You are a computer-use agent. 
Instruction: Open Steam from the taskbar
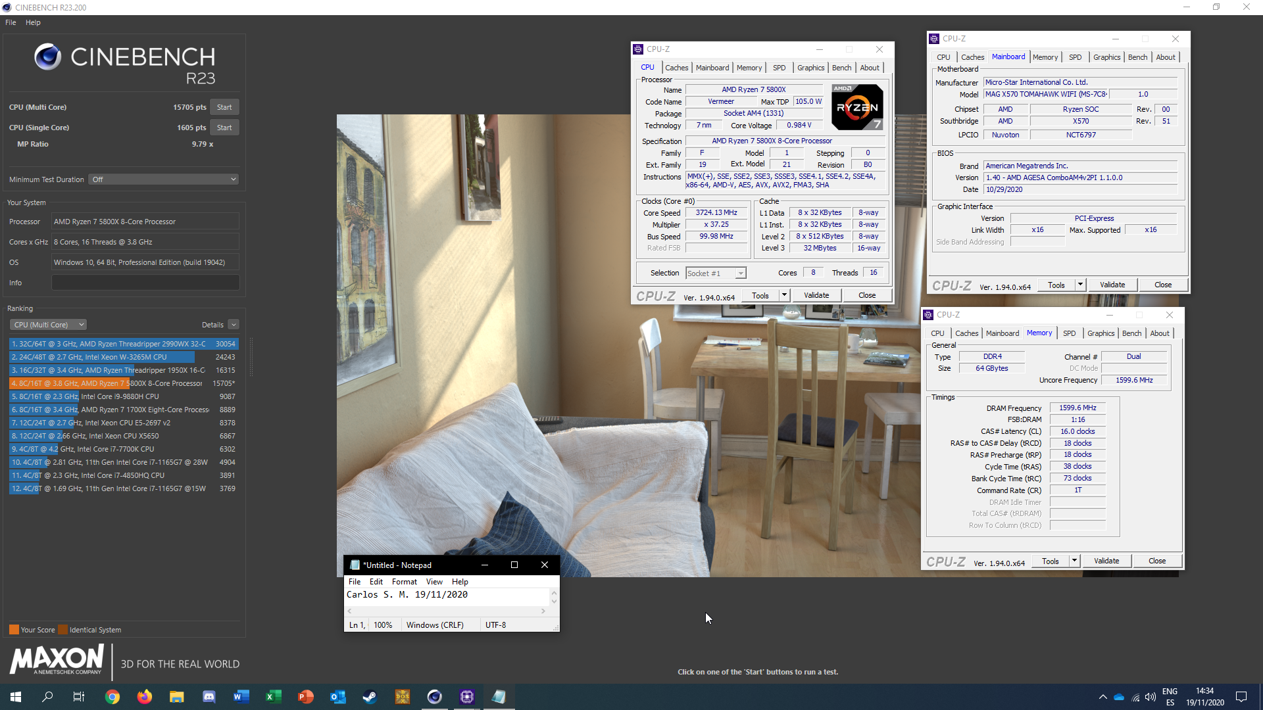click(370, 697)
